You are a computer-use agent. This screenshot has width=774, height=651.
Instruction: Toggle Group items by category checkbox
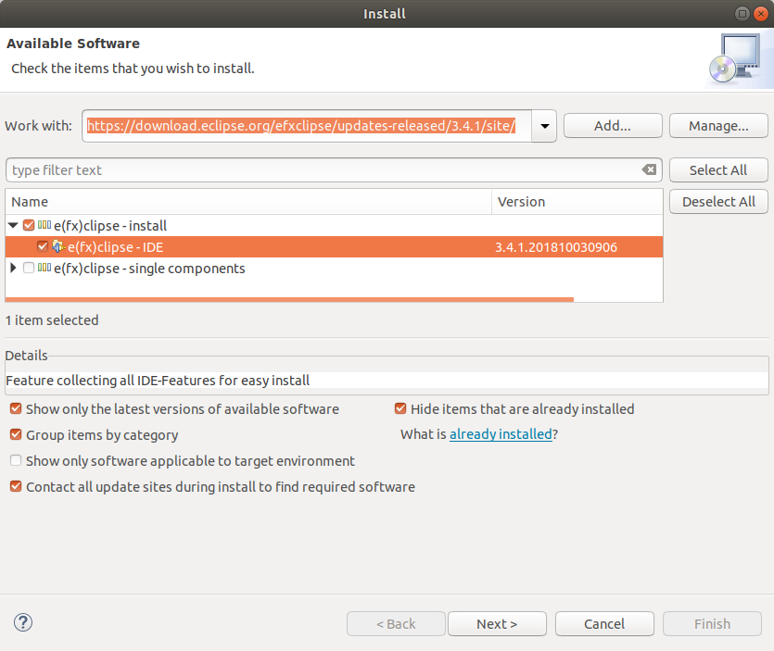pos(16,434)
